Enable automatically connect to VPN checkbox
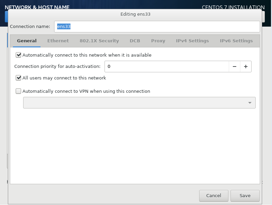272x205 pixels. tap(18, 91)
